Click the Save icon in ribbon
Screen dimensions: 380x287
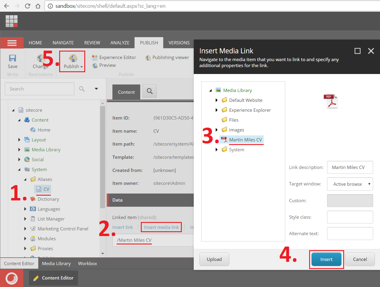tap(12, 58)
